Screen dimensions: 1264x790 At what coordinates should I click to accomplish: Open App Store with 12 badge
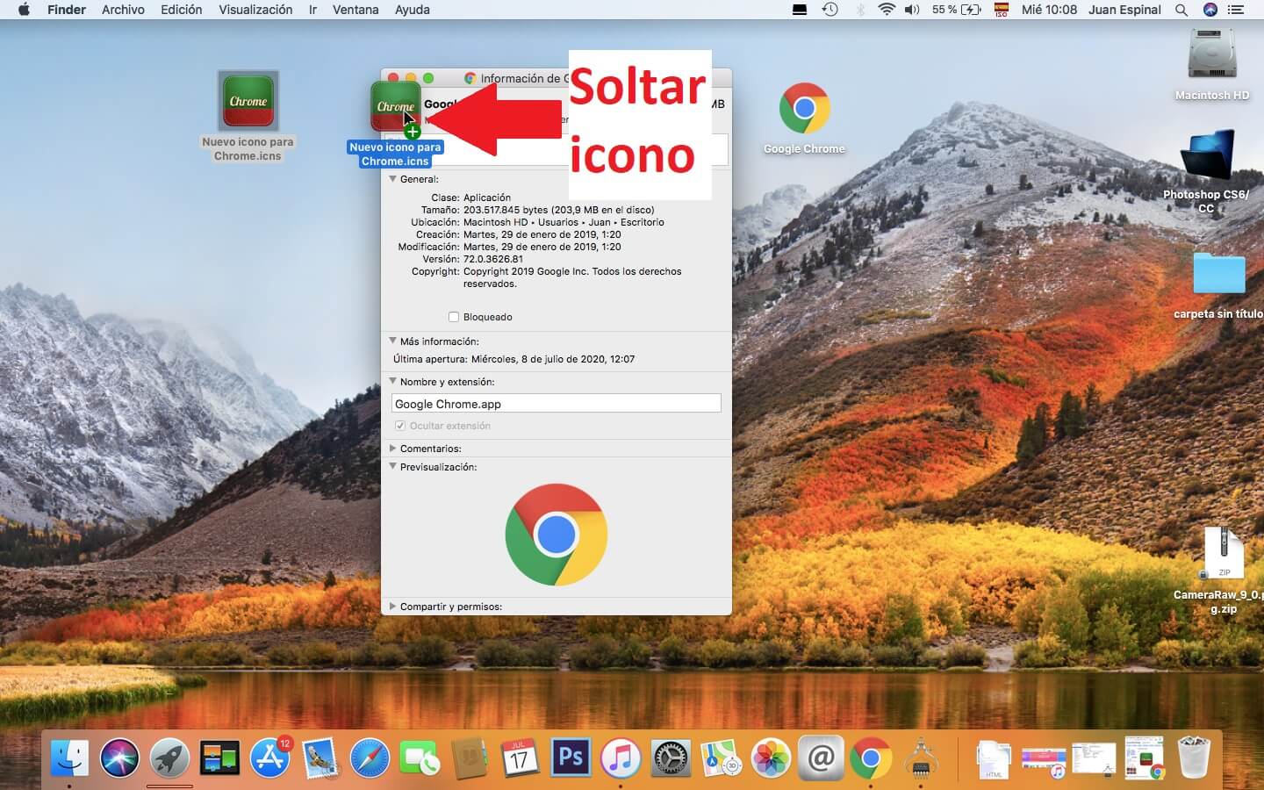point(270,757)
